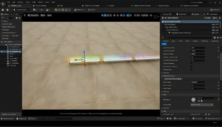
Task: Switch to the World Settings tab
Action: [x=182, y=14]
